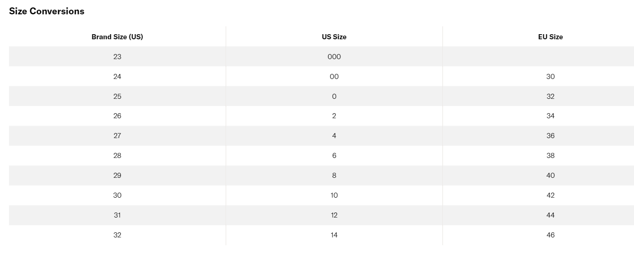The width and height of the screenshot is (634, 267).
Task: Click the "Brand Size (US)" column header
Action: 117,37
